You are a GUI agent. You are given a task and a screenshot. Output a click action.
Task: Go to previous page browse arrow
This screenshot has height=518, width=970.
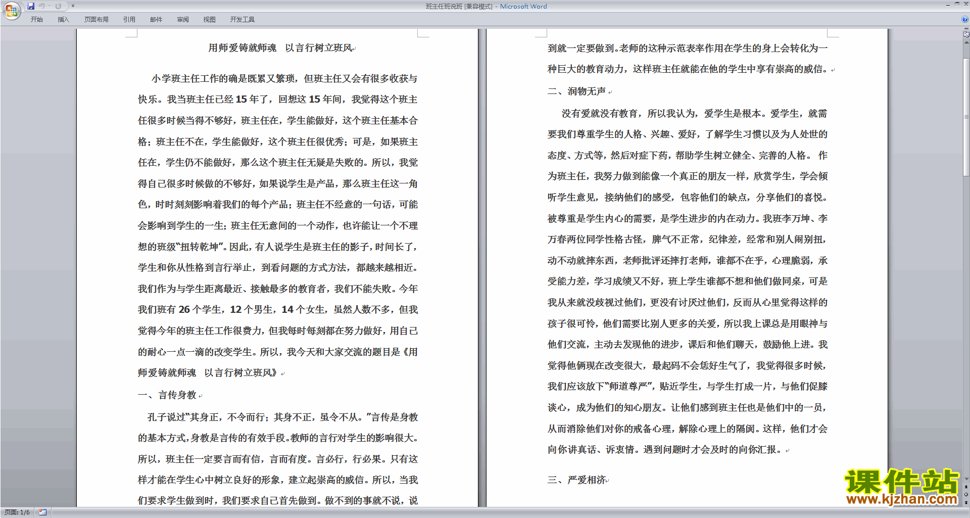coord(966,487)
